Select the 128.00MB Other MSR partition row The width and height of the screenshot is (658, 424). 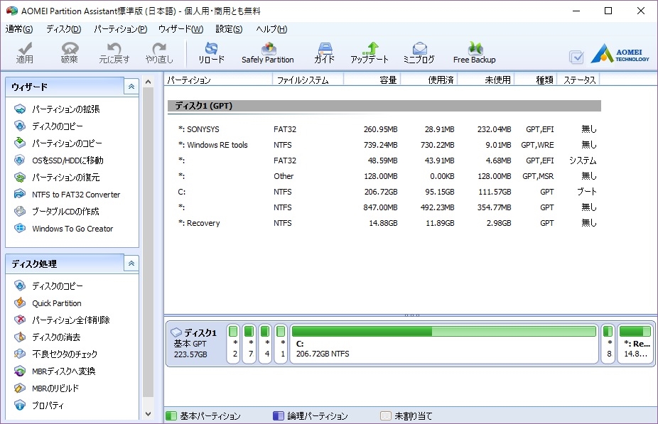(384, 176)
